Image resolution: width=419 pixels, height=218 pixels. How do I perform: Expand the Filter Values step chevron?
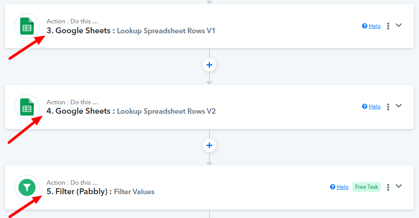(x=399, y=186)
